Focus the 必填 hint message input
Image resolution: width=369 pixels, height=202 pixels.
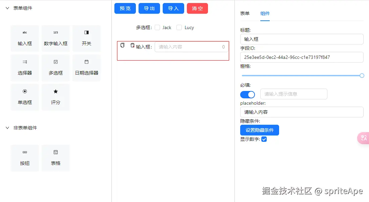[294, 94]
